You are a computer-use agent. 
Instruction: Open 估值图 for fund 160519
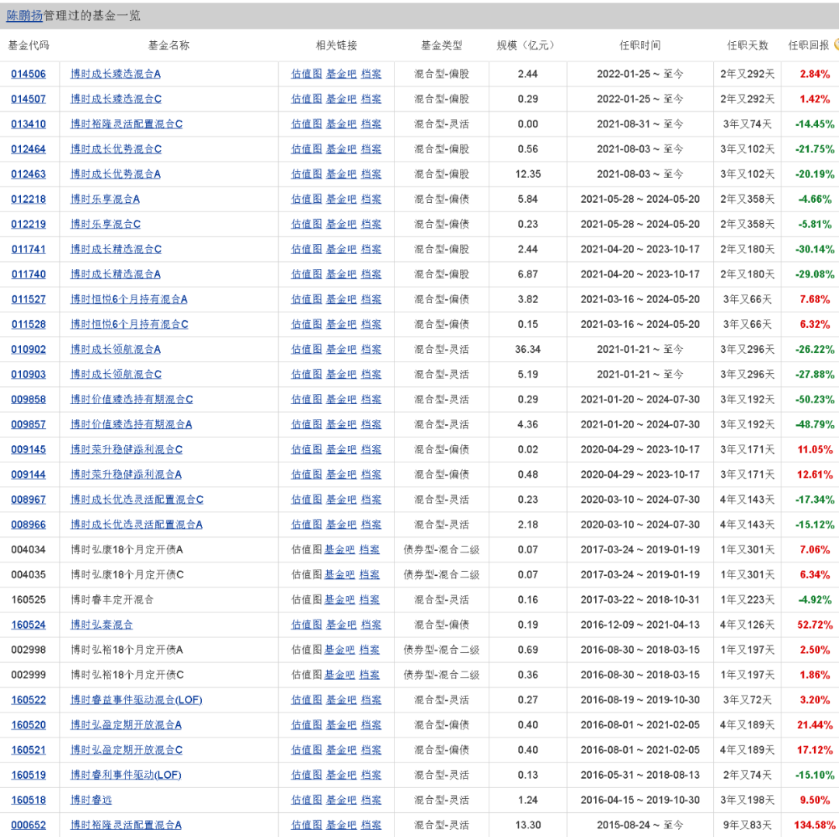[x=307, y=776]
